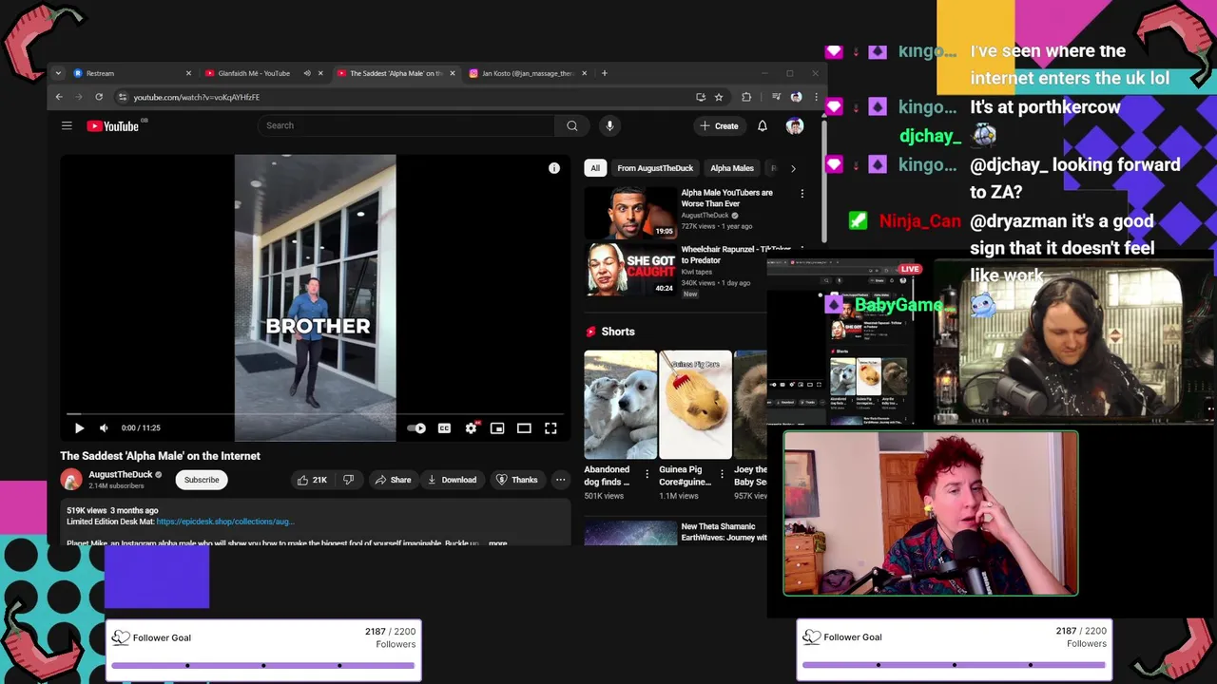
Task: Click the video info card icon
Action: click(554, 168)
